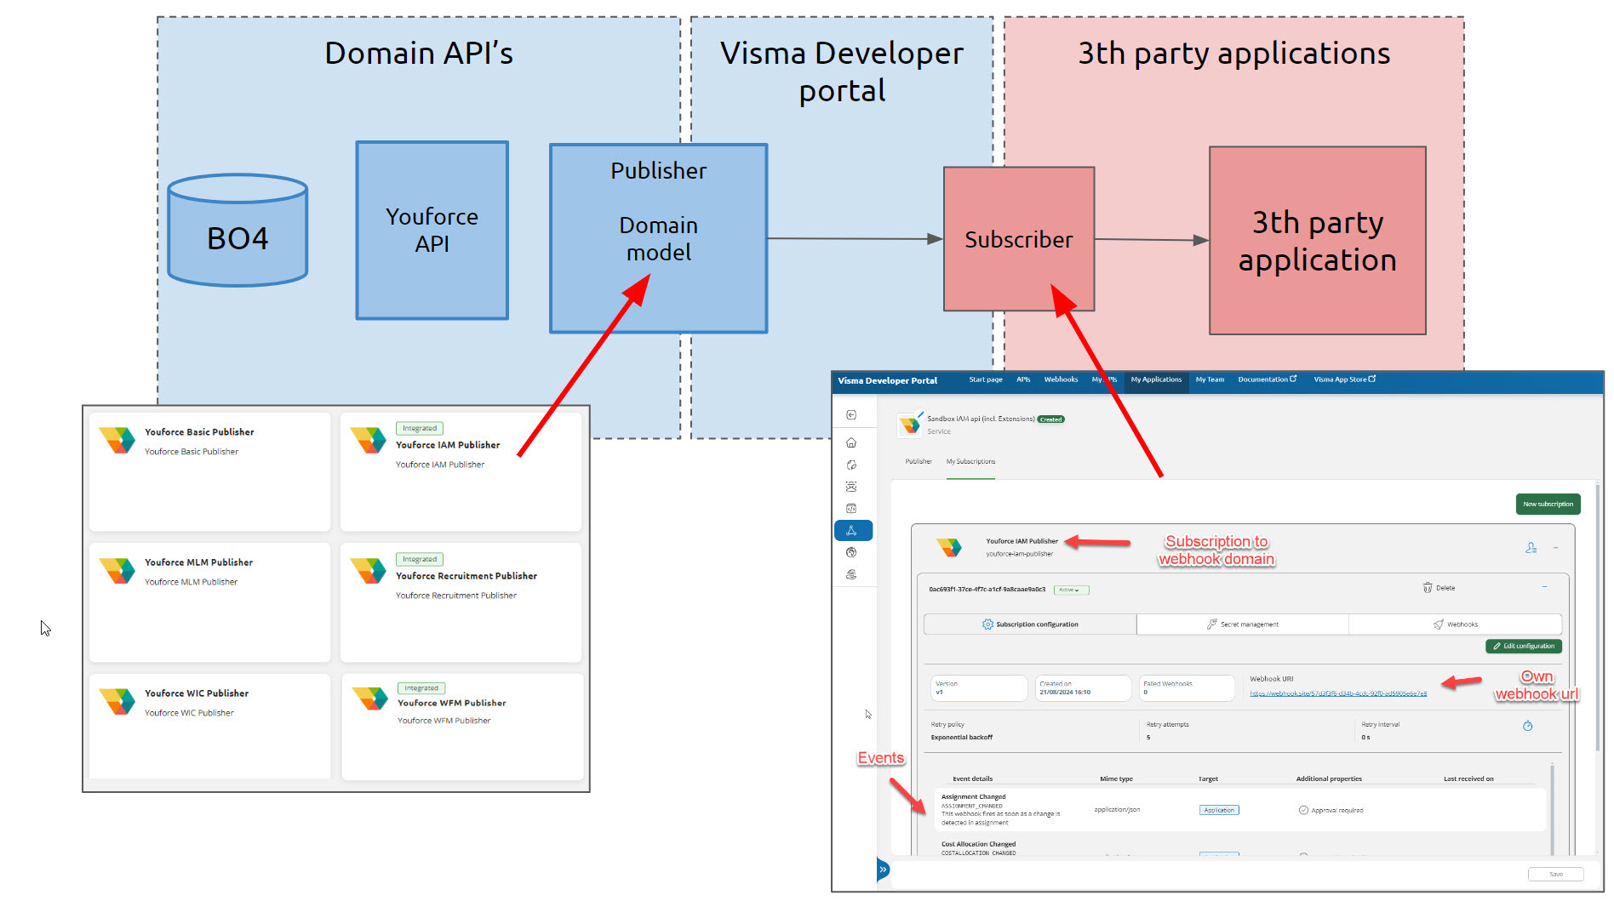
Task: Click the globe icon in portal sidebar
Action: click(851, 552)
